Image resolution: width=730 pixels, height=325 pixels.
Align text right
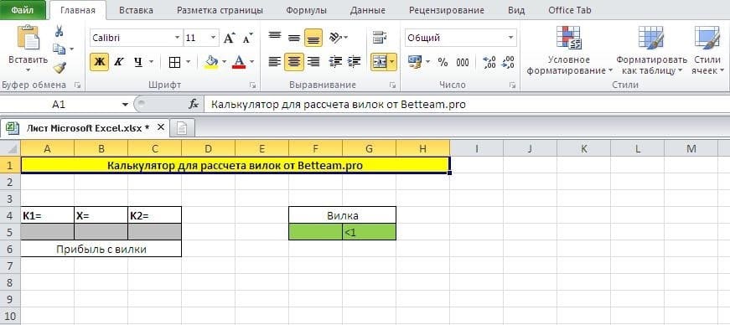click(x=313, y=61)
